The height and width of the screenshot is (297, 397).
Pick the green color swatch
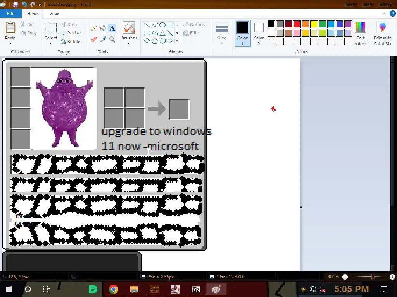tap(323, 24)
